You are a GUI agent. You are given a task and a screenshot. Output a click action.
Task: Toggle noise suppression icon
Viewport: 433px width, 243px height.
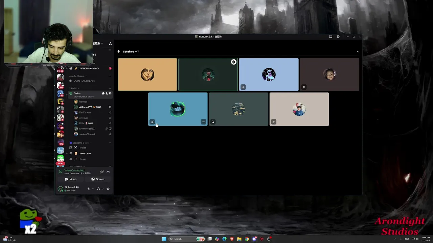[x=102, y=172]
